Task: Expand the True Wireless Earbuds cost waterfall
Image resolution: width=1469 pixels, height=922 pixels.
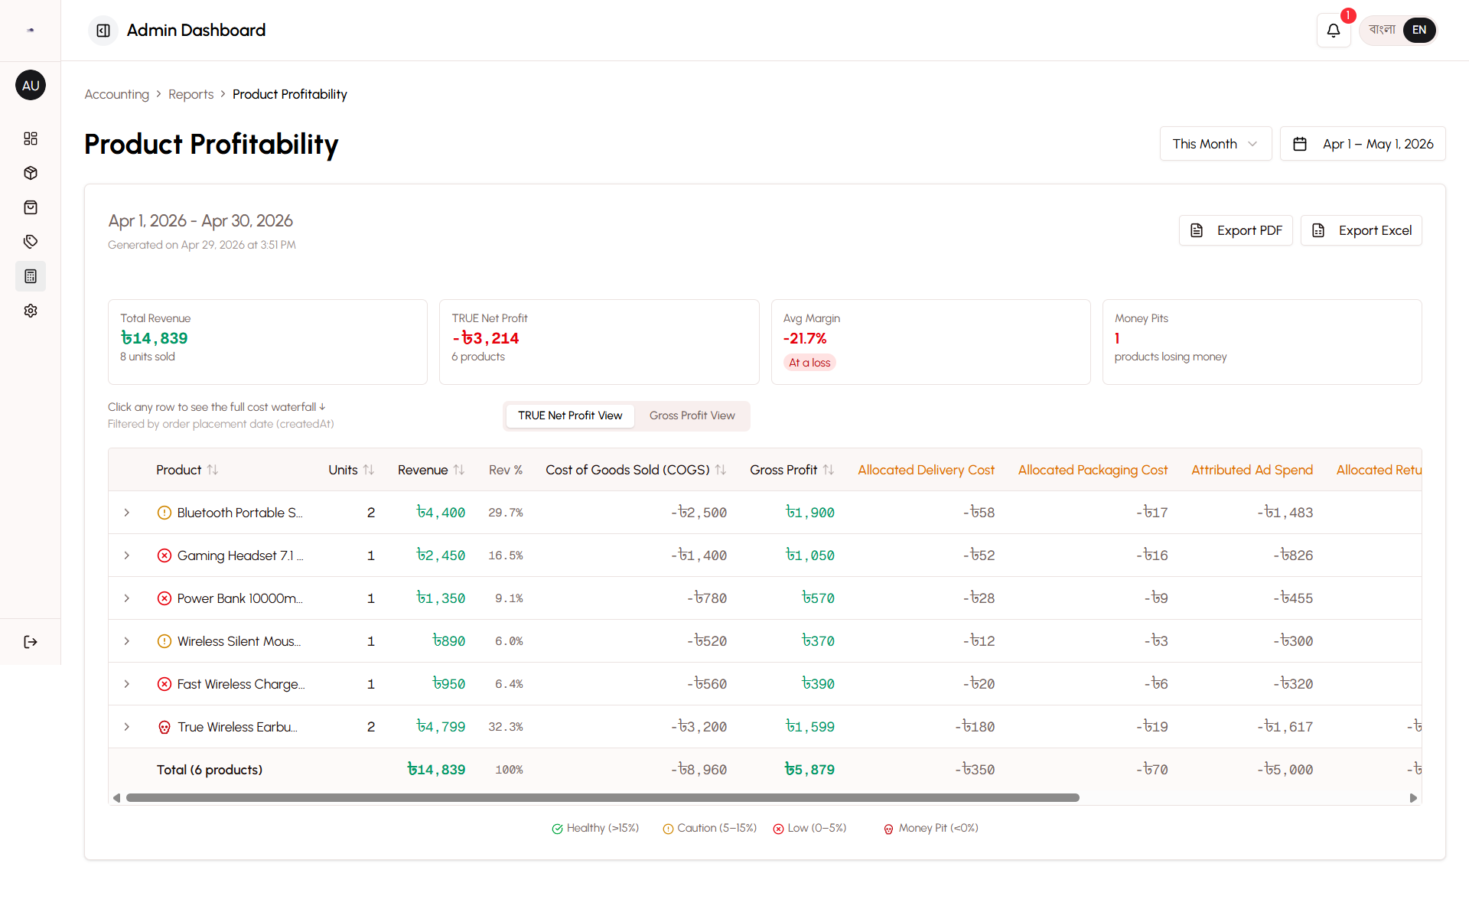Action: click(x=126, y=727)
